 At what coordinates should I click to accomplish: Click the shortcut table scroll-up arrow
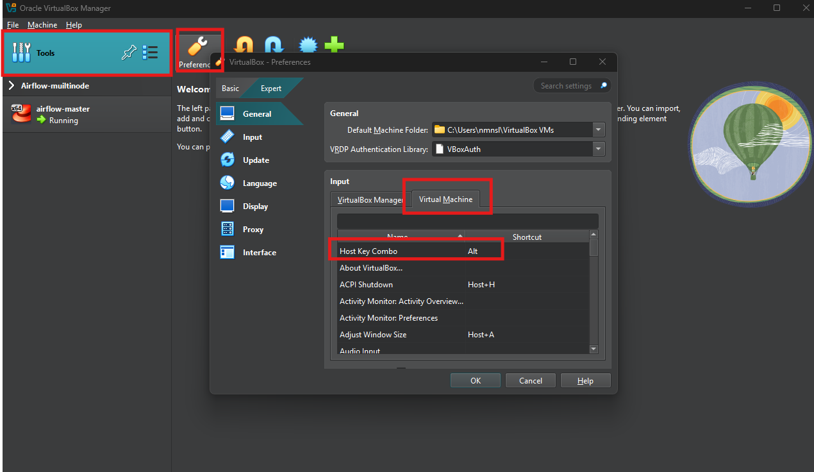(594, 235)
